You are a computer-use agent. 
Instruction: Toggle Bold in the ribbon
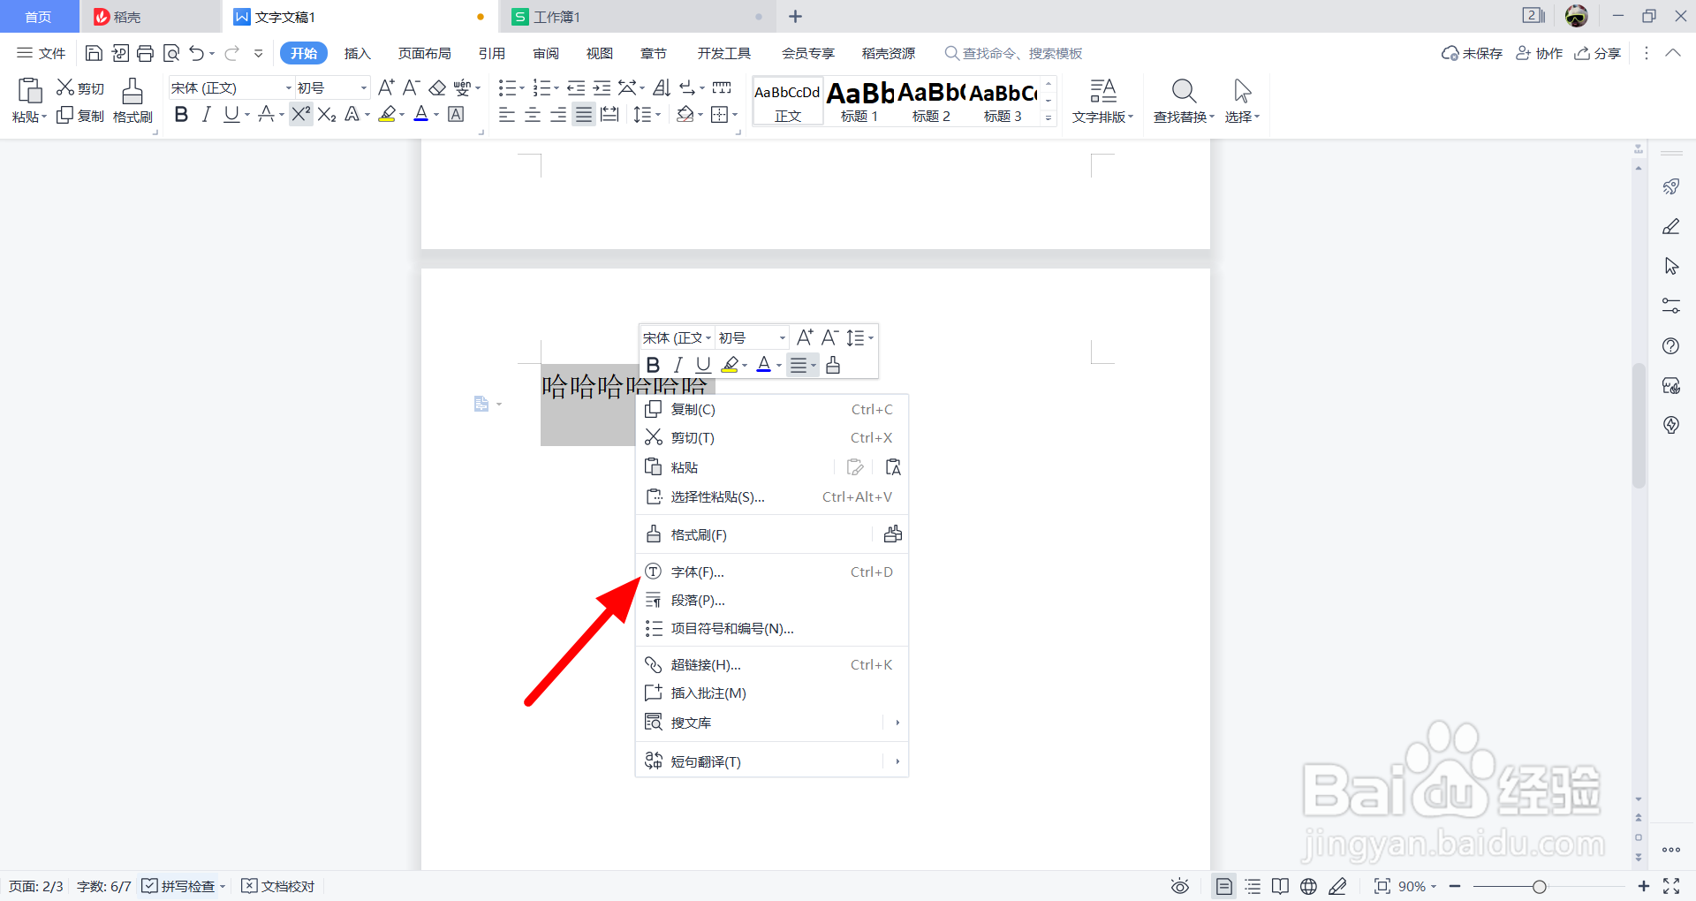tap(181, 115)
